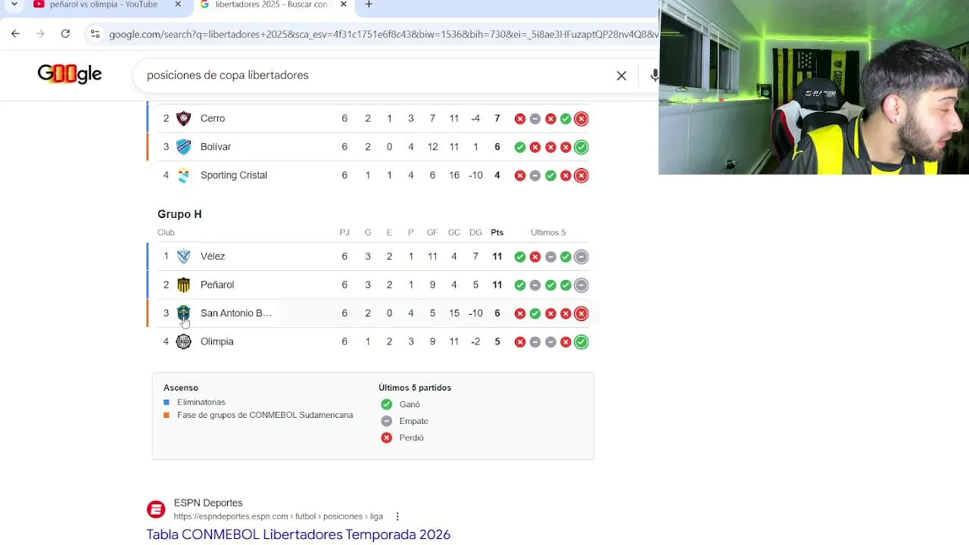Viewport: 969px width, 545px height.
Task: Click Olimpia points value 5
Action: pos(497,341)
